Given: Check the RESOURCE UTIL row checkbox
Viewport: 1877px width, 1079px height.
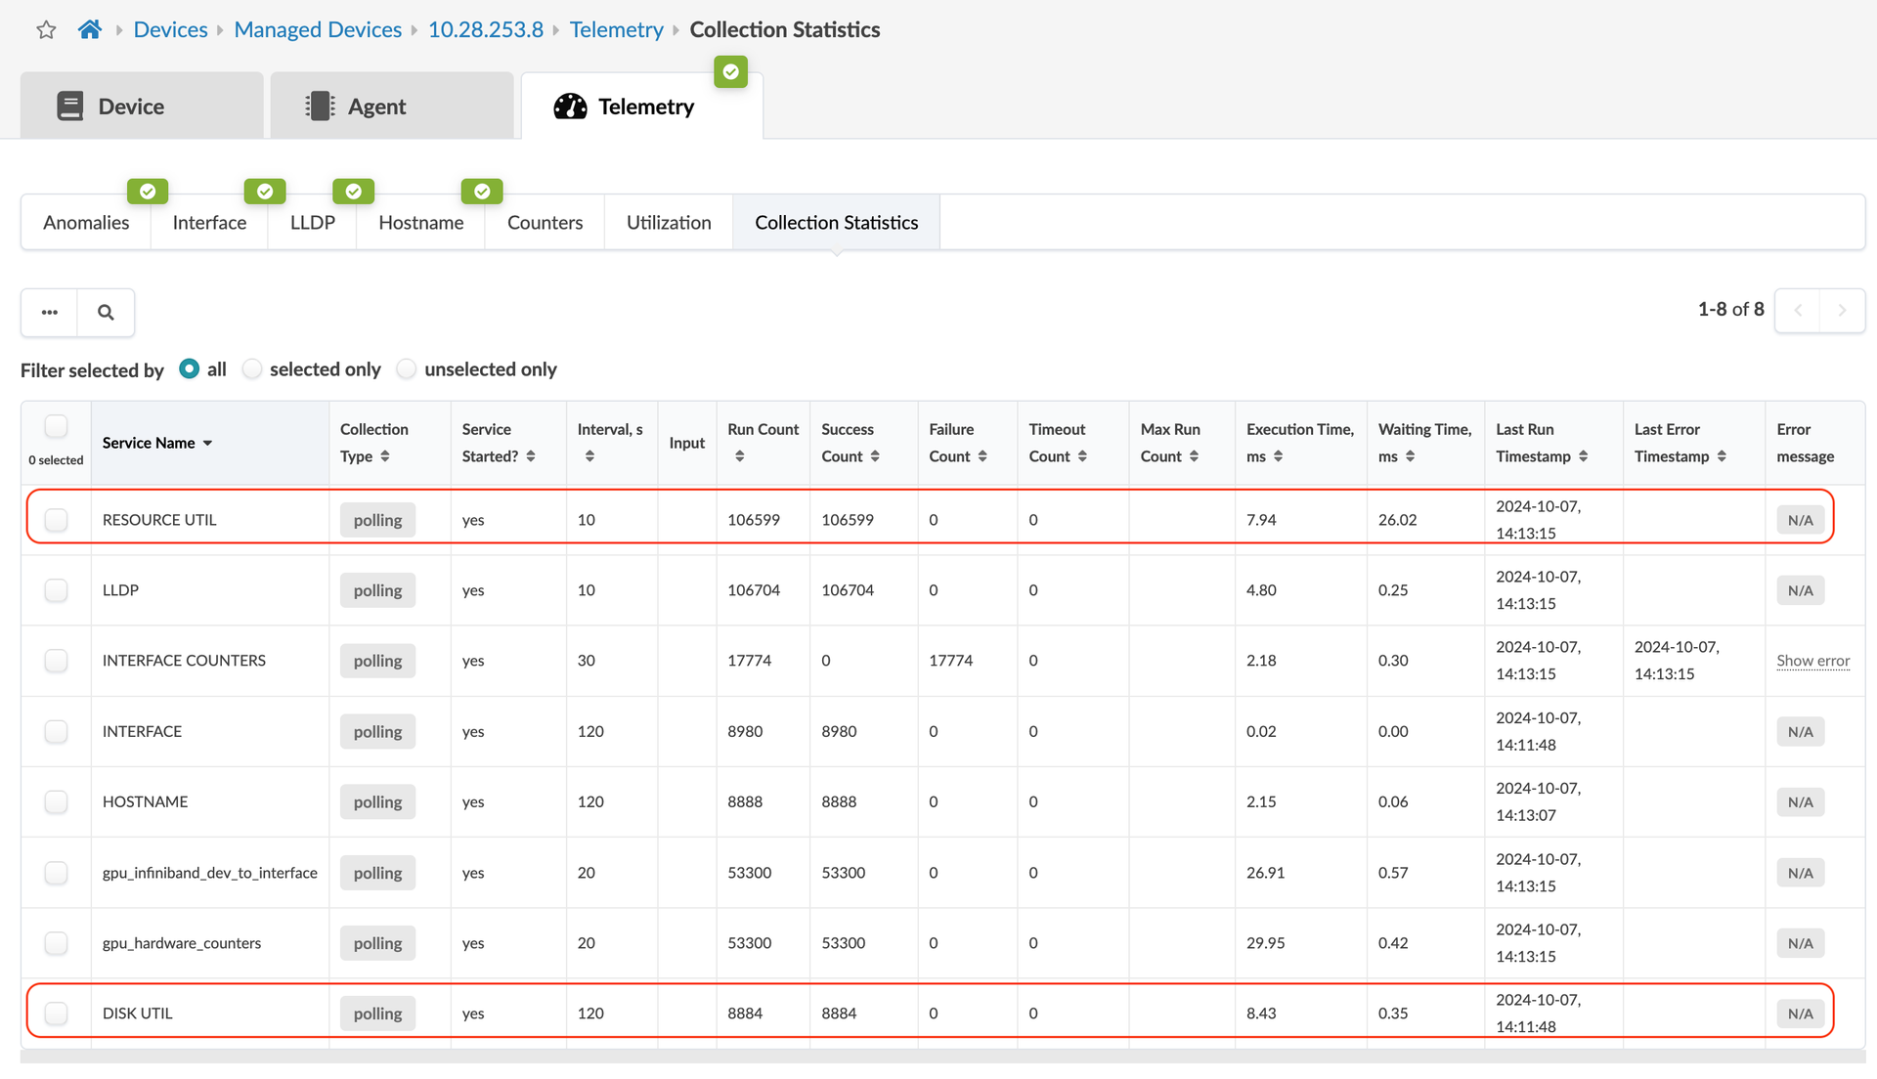Looking at the screenshot, I should pos(57,520).
